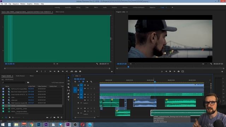The image size is (226, 127).
Task: Play the Source monitor clip
Action: (59, 71)
